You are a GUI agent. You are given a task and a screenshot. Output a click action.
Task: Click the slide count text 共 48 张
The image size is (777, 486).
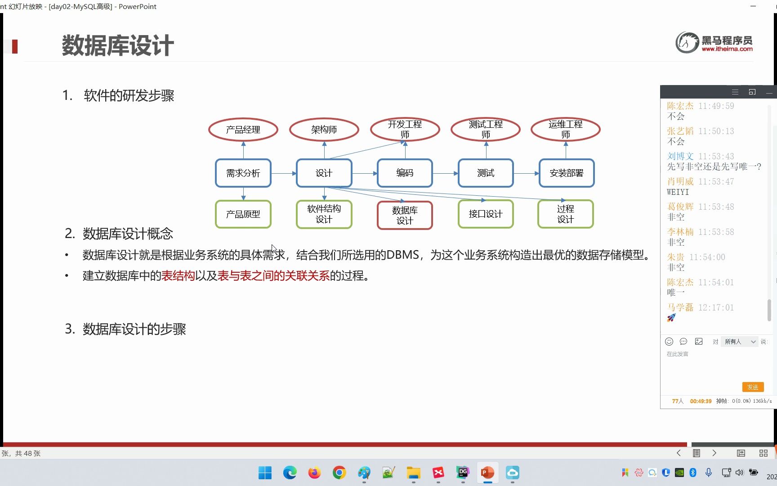[x=28, y=453]
